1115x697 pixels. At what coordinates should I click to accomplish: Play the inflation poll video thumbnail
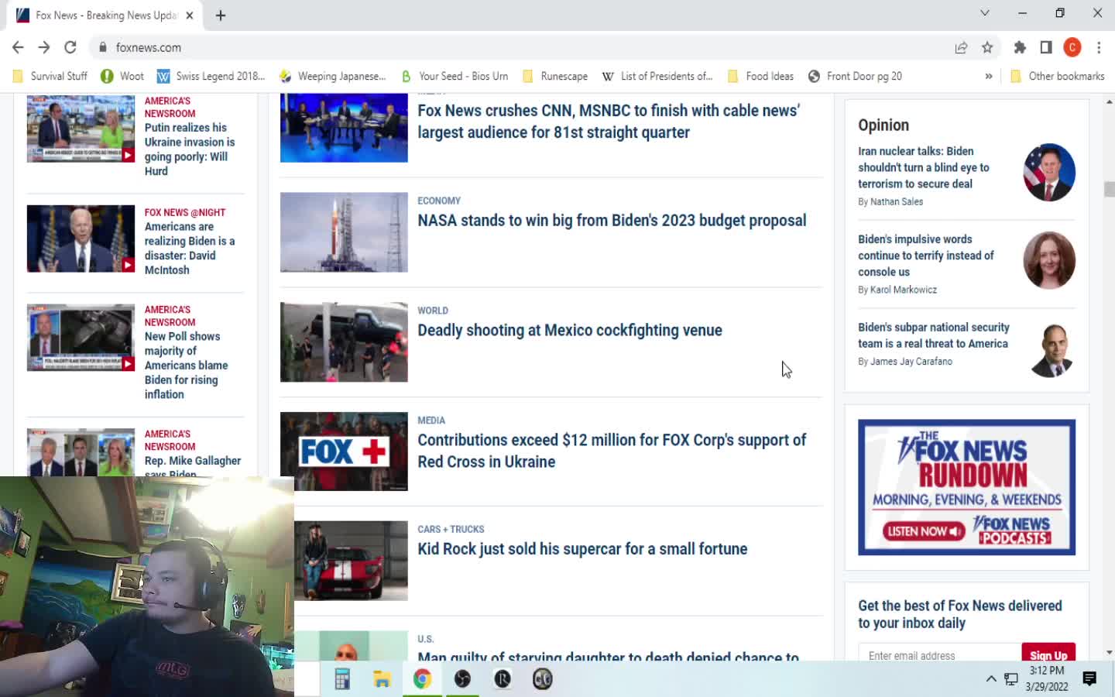(81, 338)
